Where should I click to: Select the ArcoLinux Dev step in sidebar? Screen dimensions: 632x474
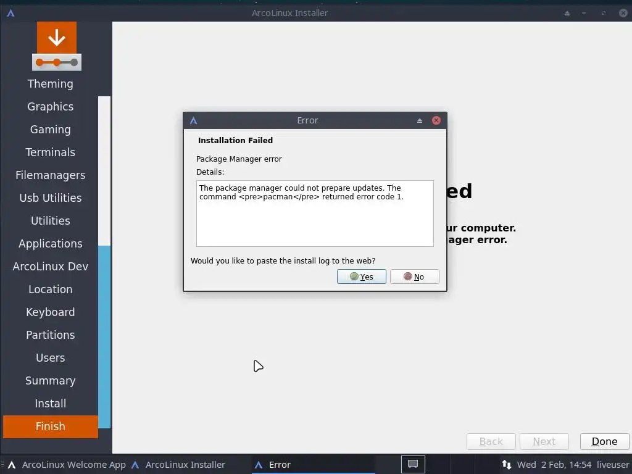51,267
